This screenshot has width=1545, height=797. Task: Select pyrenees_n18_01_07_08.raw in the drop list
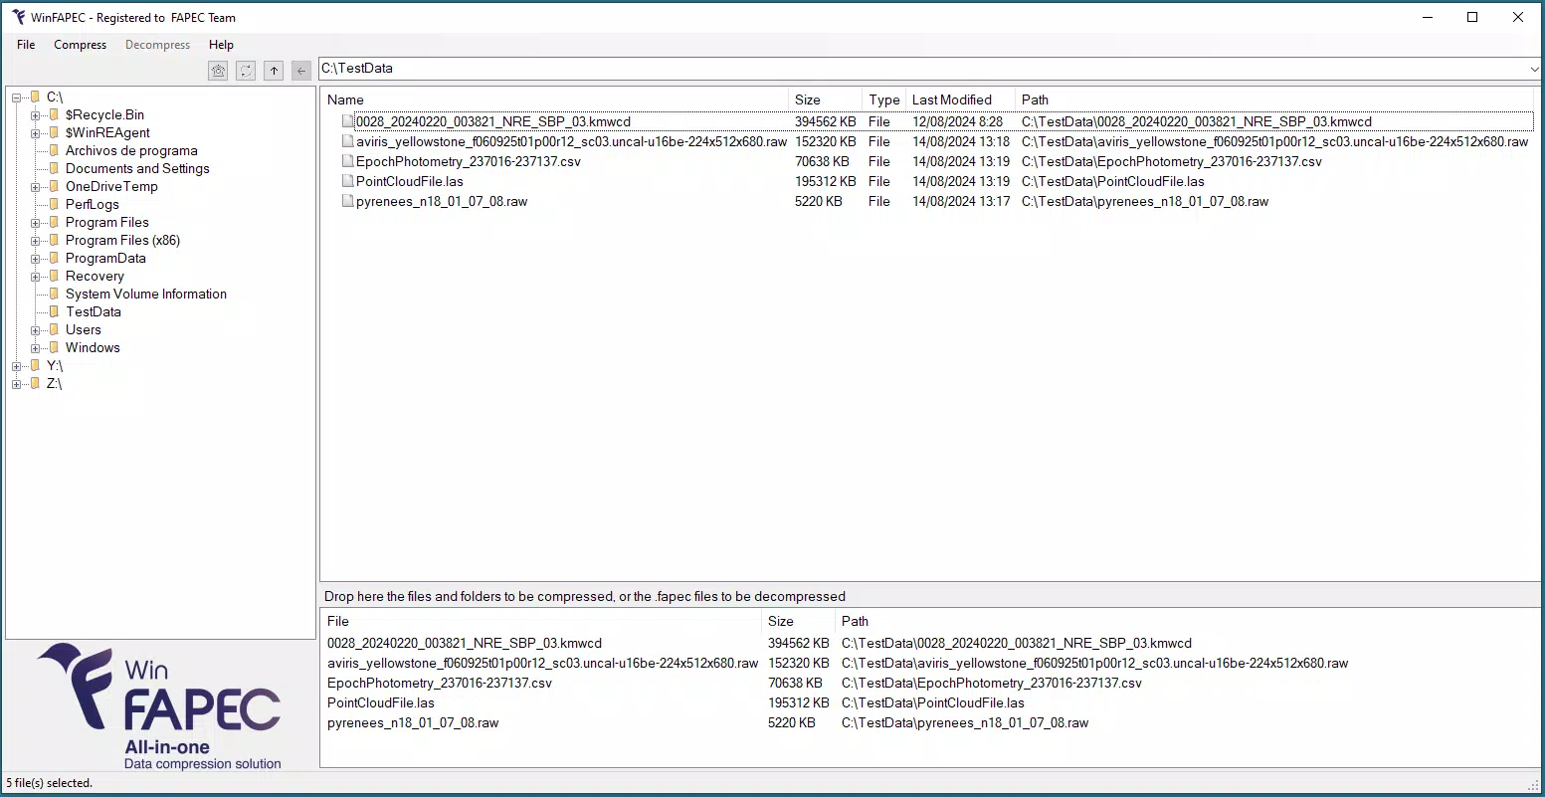point(413,722)
